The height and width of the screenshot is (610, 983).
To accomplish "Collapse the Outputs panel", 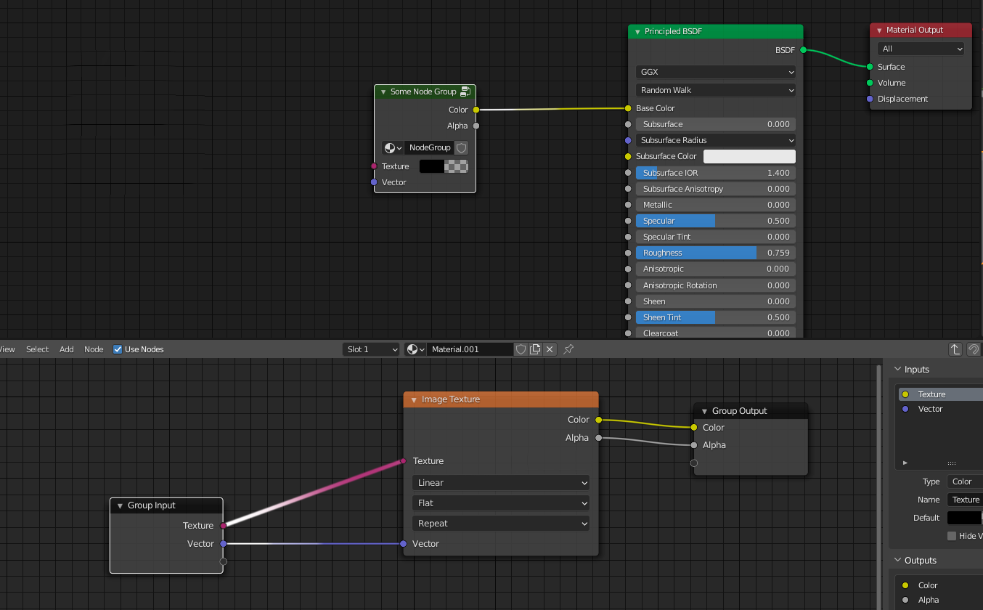I will click(897, 561).
